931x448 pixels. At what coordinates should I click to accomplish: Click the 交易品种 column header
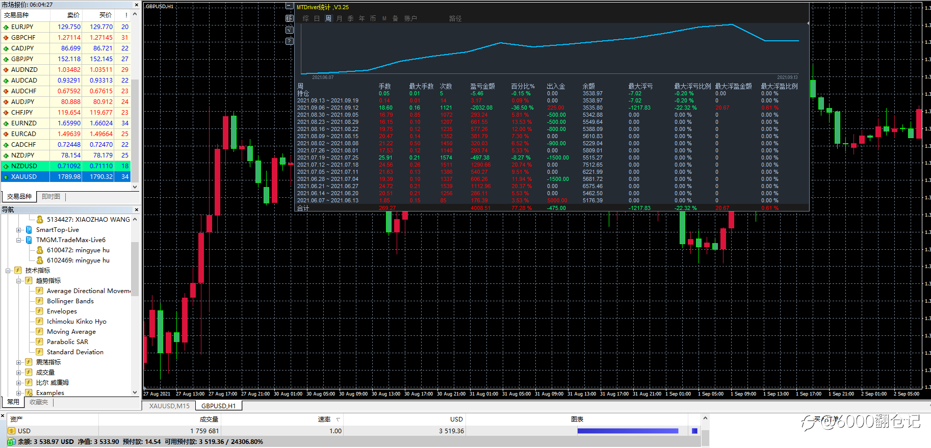[x=25, y=15]
